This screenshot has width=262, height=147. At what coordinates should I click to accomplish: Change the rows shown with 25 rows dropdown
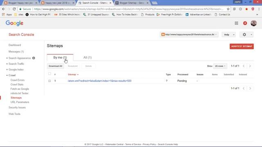(x=220, y=66)
